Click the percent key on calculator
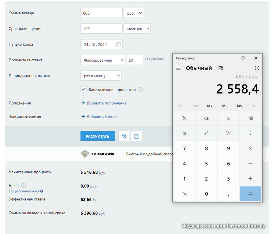 (x=184, y=118)
